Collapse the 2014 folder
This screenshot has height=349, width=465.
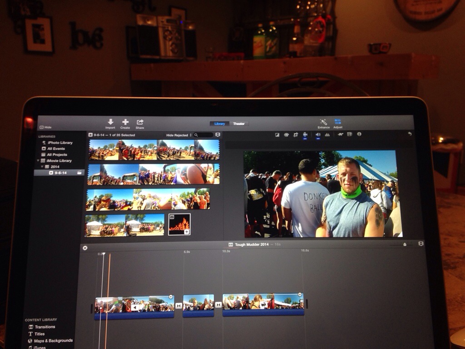(x=42, y=167)
